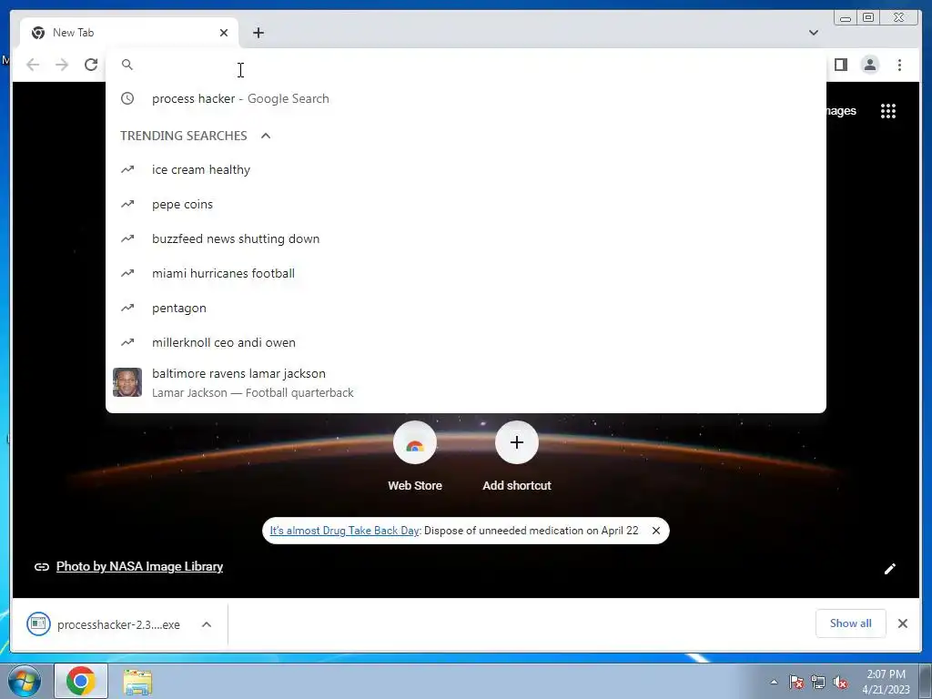Open Windows Explorer from the taskbar
The width and height of the screenshot is (932, 699).
click(x=137, y=682)
